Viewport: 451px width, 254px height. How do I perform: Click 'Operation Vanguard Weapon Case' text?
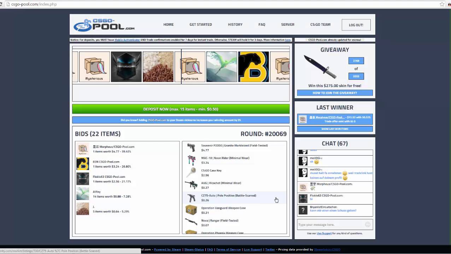pyautogui.click(x=223, y=208)
